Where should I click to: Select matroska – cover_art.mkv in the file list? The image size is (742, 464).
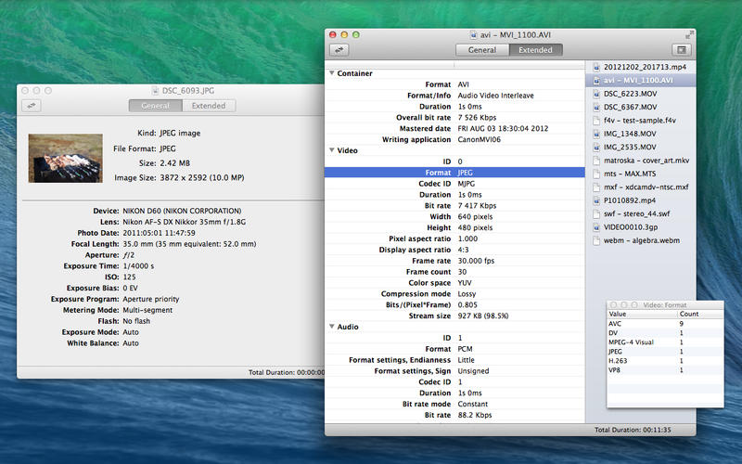coord(646,161)
